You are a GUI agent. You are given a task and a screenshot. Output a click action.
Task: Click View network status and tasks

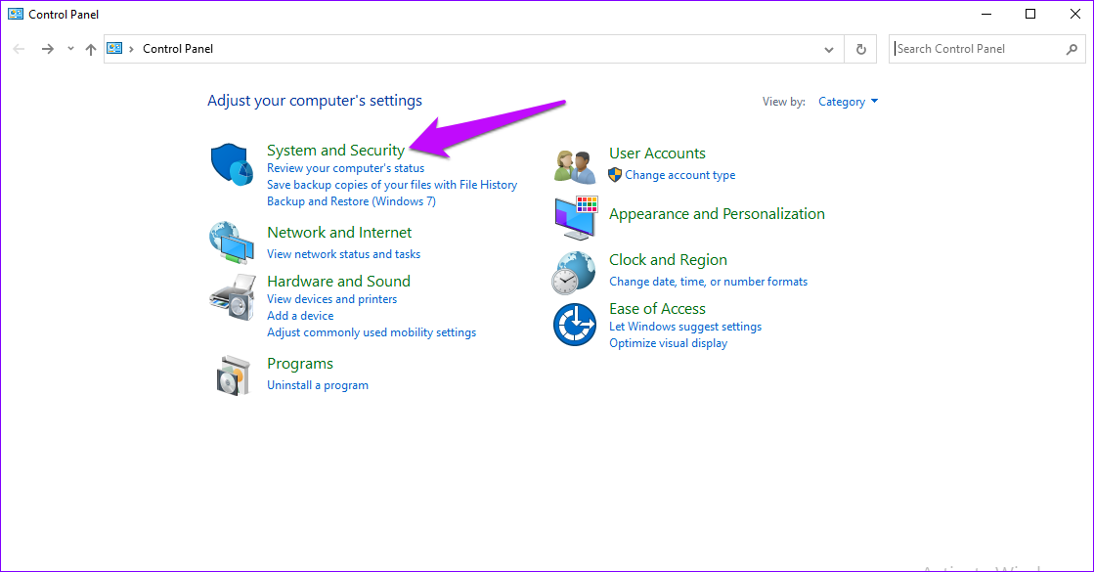(x=343, y=254)
